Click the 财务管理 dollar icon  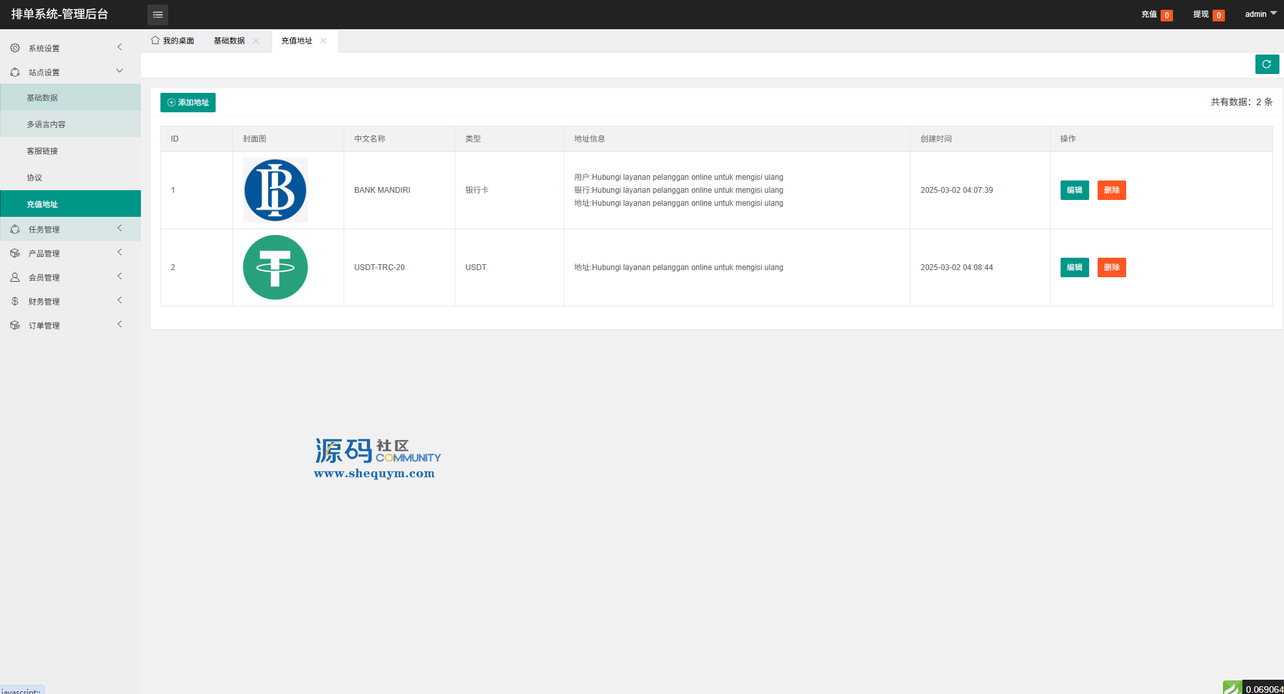coord(15,301)
